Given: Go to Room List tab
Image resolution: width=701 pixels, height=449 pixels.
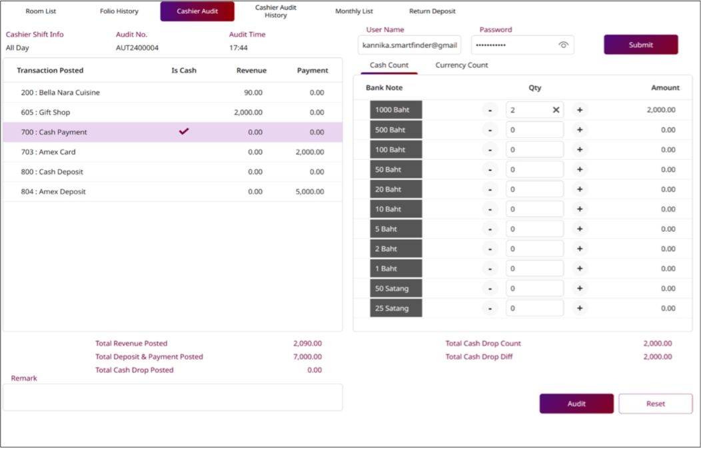Looking at the screenshot, I should tap(41, 11).
